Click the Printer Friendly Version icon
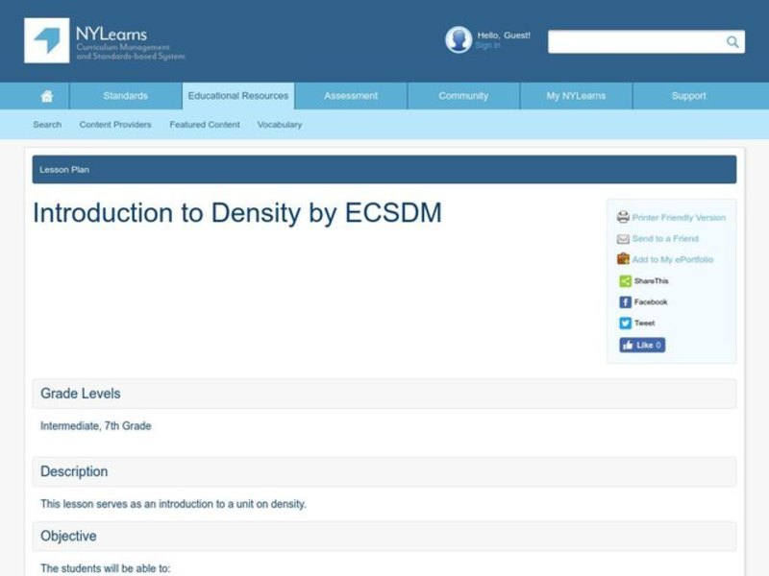The height and width of the screenshot is (576, 769). (x=624, y=217)
